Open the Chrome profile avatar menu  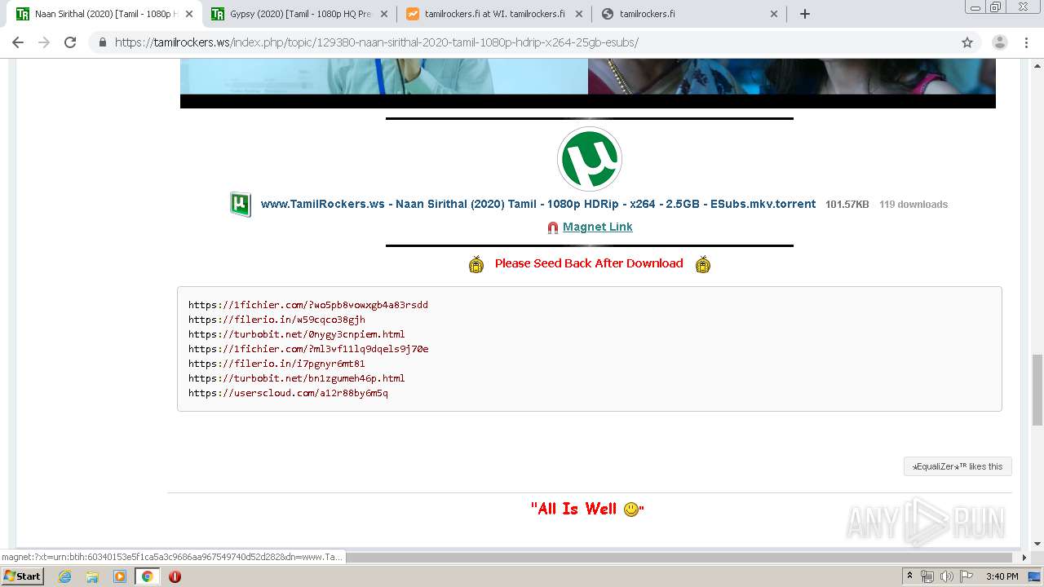point(1000,42)
